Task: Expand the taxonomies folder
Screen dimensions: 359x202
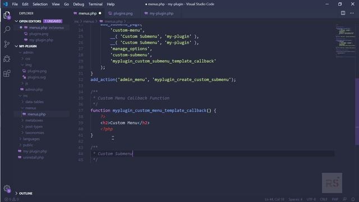Action: [x=35, y=132]
